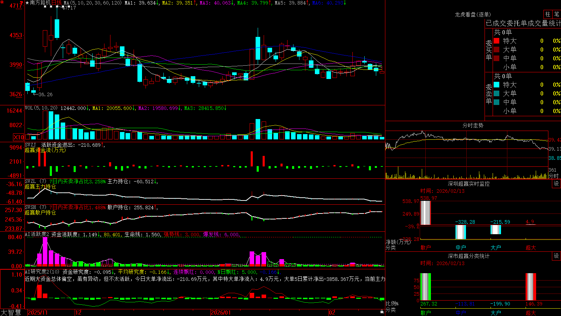Viewport: 561px width, 316px height.
Task: Click the 大智慧 logo in bottom corner
Action: click(11, 312)
